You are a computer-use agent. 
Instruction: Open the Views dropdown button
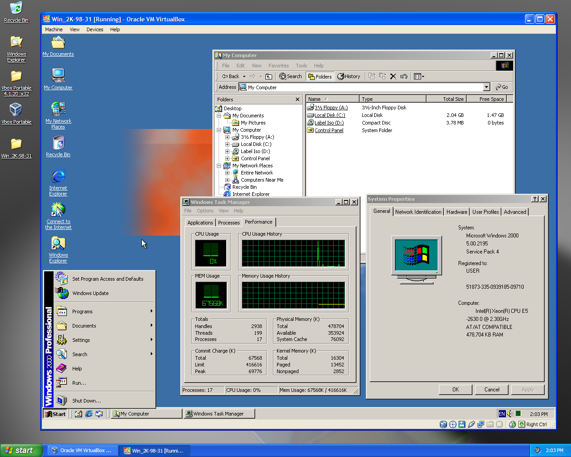(x=419, y=76)
